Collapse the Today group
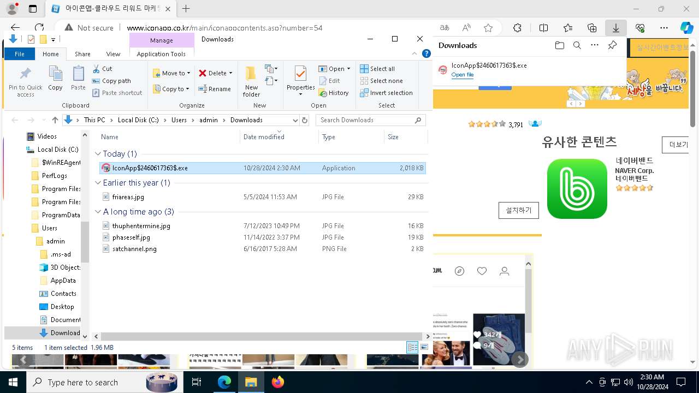 pos(98,154)
